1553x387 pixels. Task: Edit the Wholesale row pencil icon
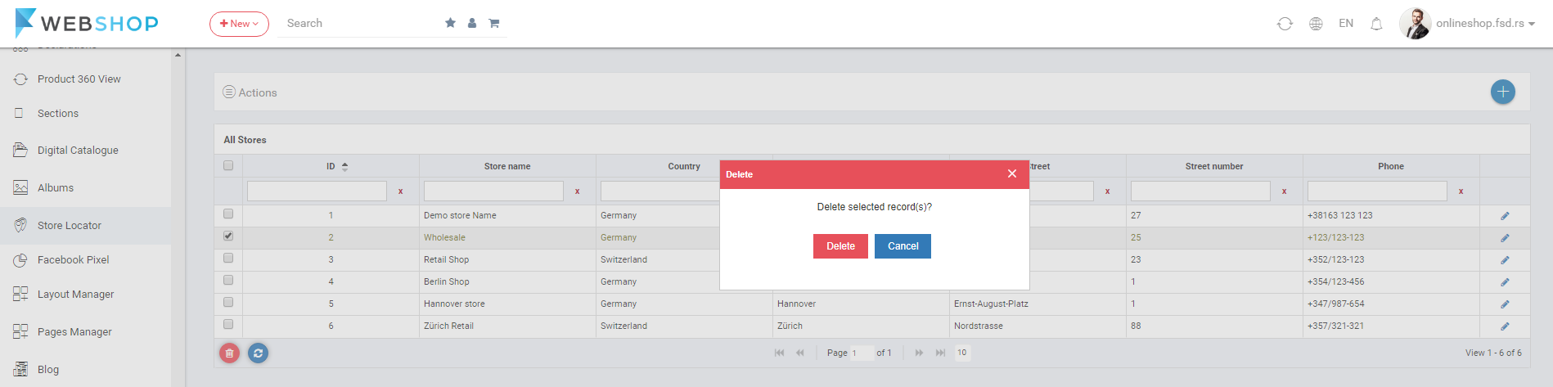coord(1504,238)
